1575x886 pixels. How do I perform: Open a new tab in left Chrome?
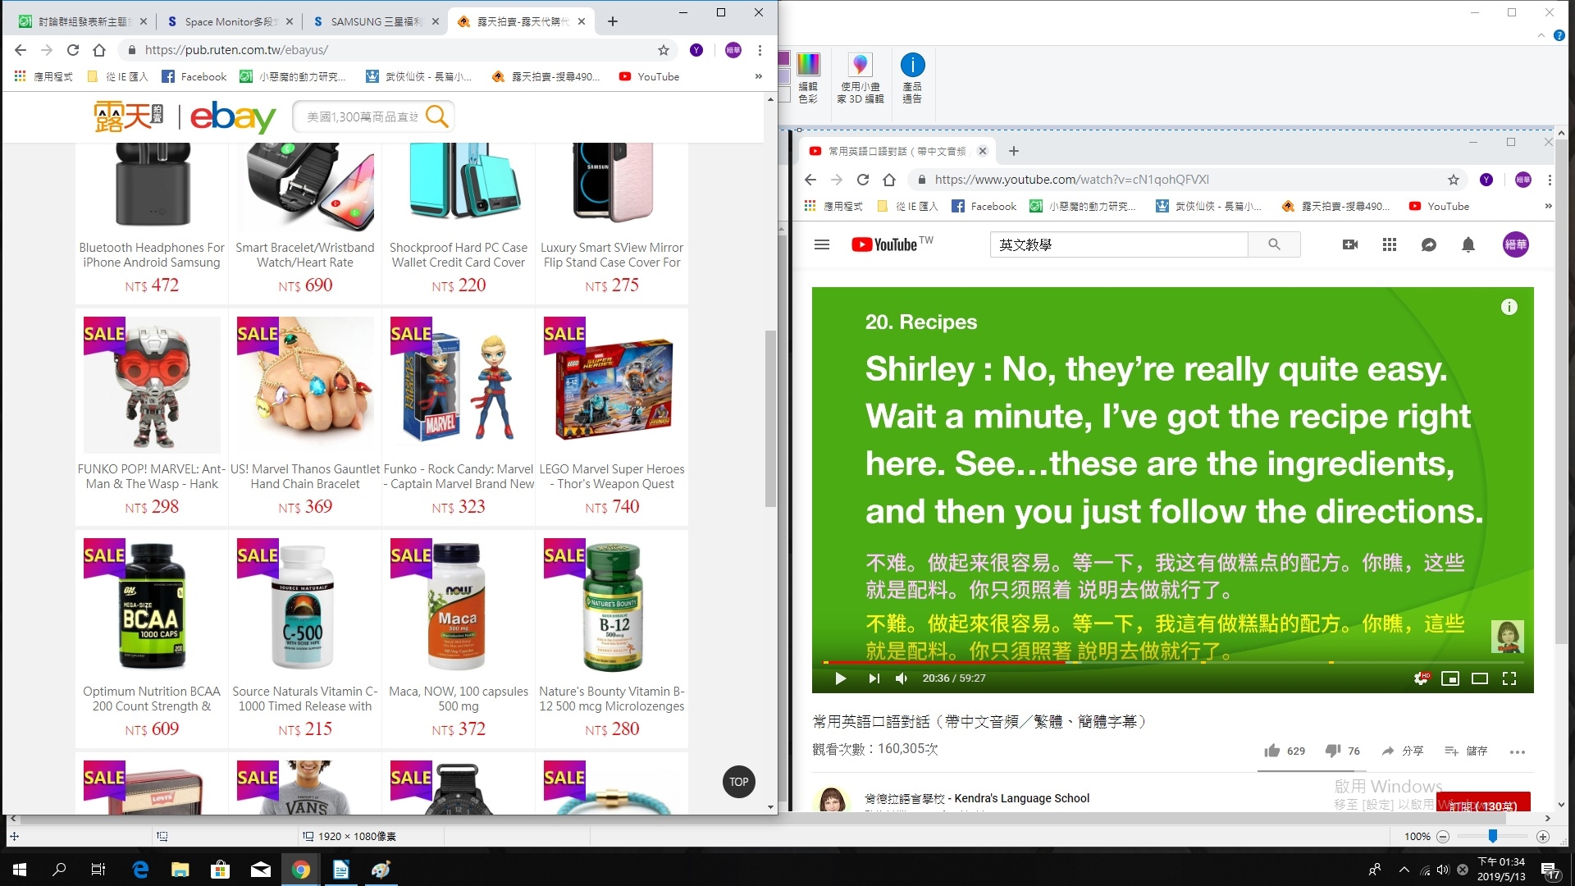(613, 21)
